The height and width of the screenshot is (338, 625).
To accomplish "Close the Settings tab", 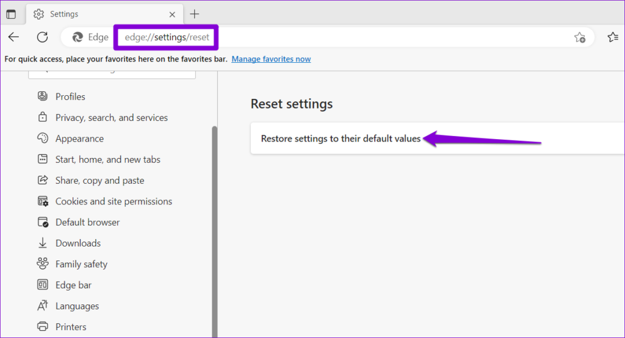I will coord(172,15).
